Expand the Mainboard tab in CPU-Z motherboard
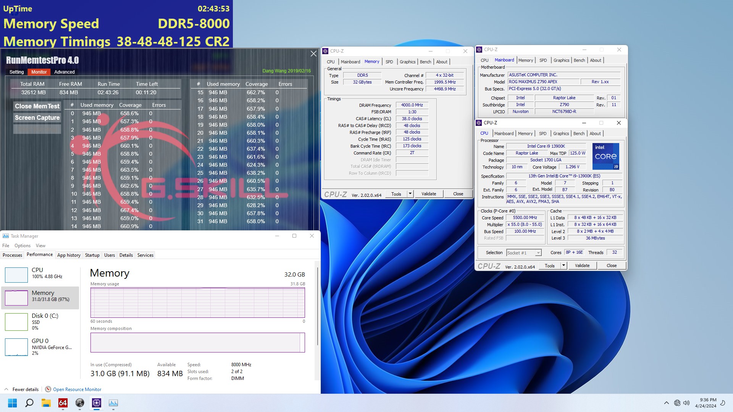 click(504, 60)
